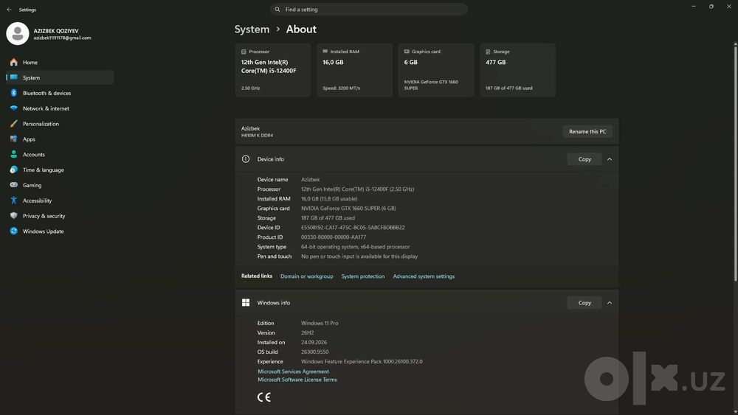The width and height of the screenshot is (738, 415).
Task: Open Microsoft Software License Terms link
Action: [x=297, y=380]
